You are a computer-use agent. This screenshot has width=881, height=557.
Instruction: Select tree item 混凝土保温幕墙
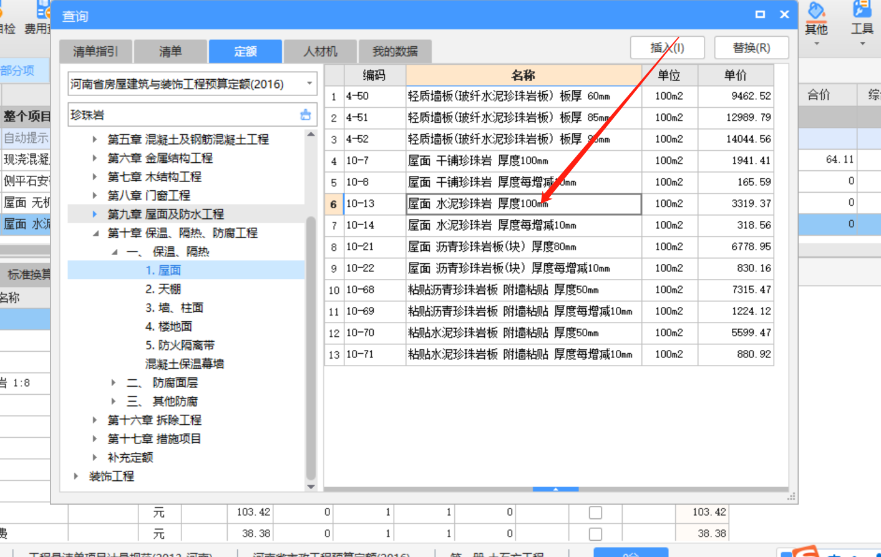185,364
